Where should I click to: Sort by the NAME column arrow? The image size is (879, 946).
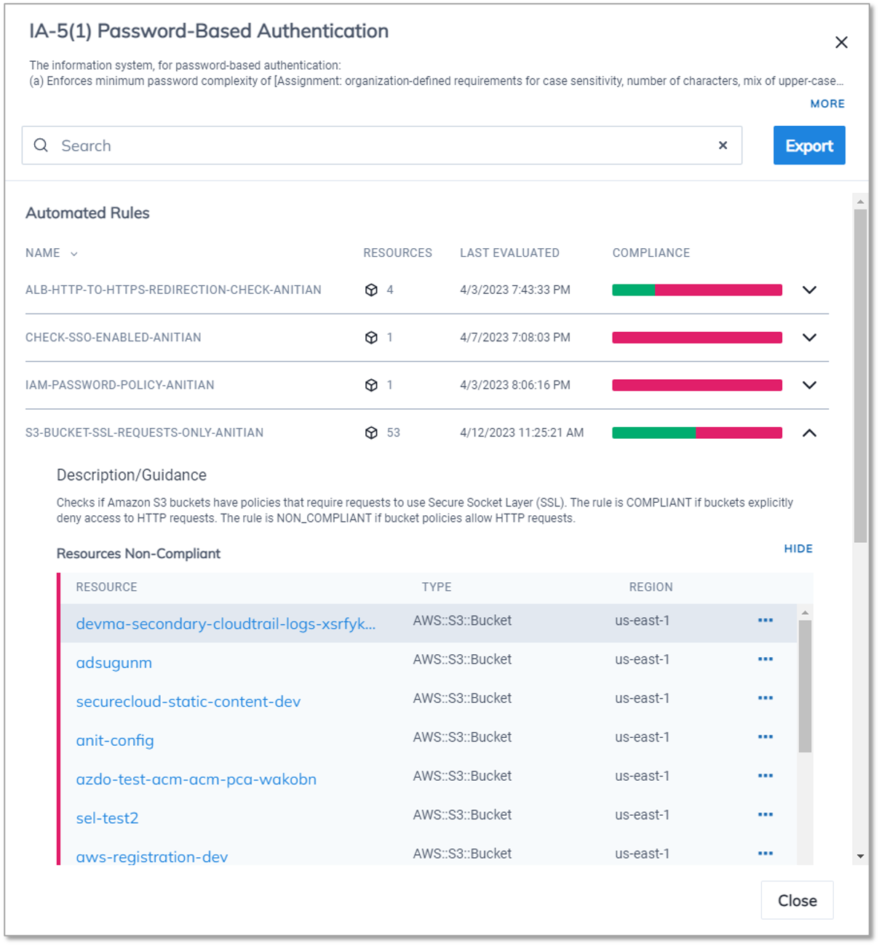(x=74, y=254)
